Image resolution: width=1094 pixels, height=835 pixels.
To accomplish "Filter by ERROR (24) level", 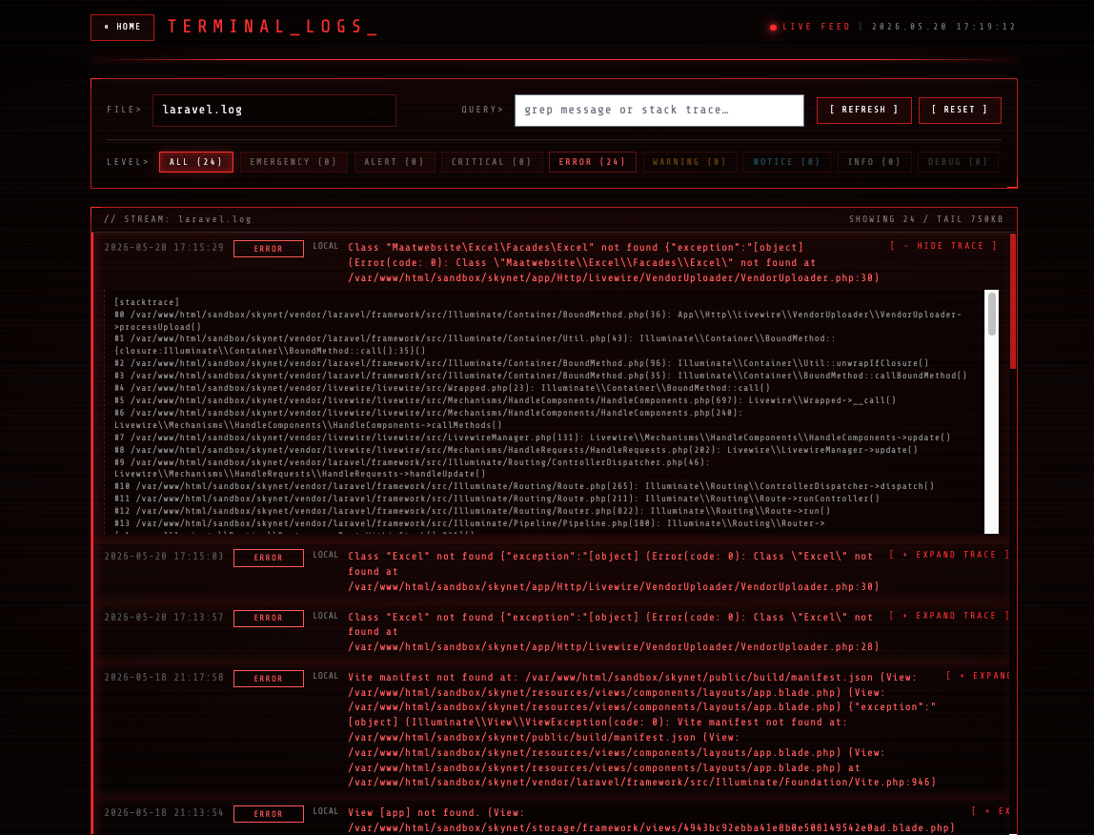I will 593,162.
